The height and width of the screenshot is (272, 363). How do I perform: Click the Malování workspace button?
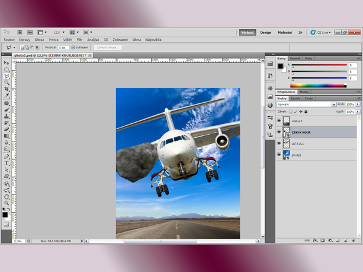[x=284, y=33]
